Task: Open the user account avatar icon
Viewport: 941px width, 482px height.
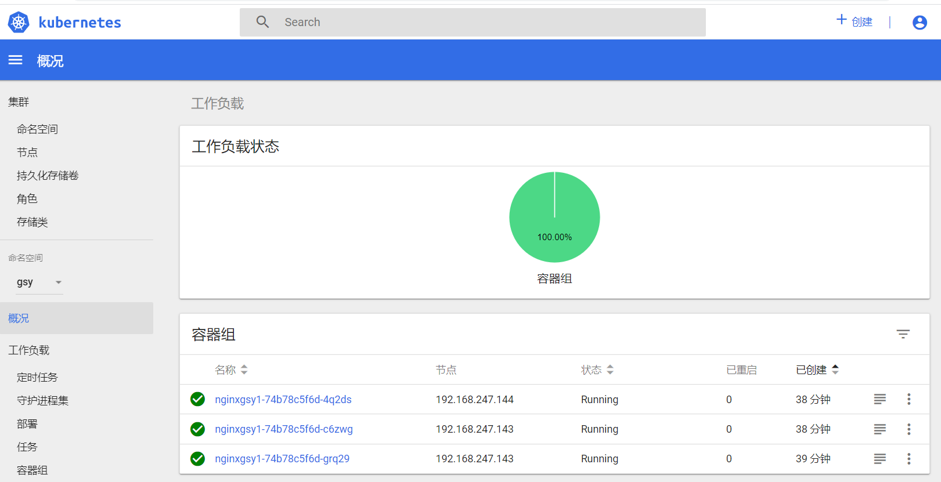Action: (920, 23)
